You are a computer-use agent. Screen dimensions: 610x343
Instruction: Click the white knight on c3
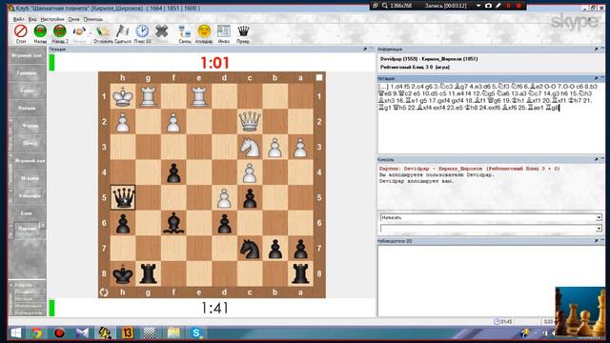point(250,147)
